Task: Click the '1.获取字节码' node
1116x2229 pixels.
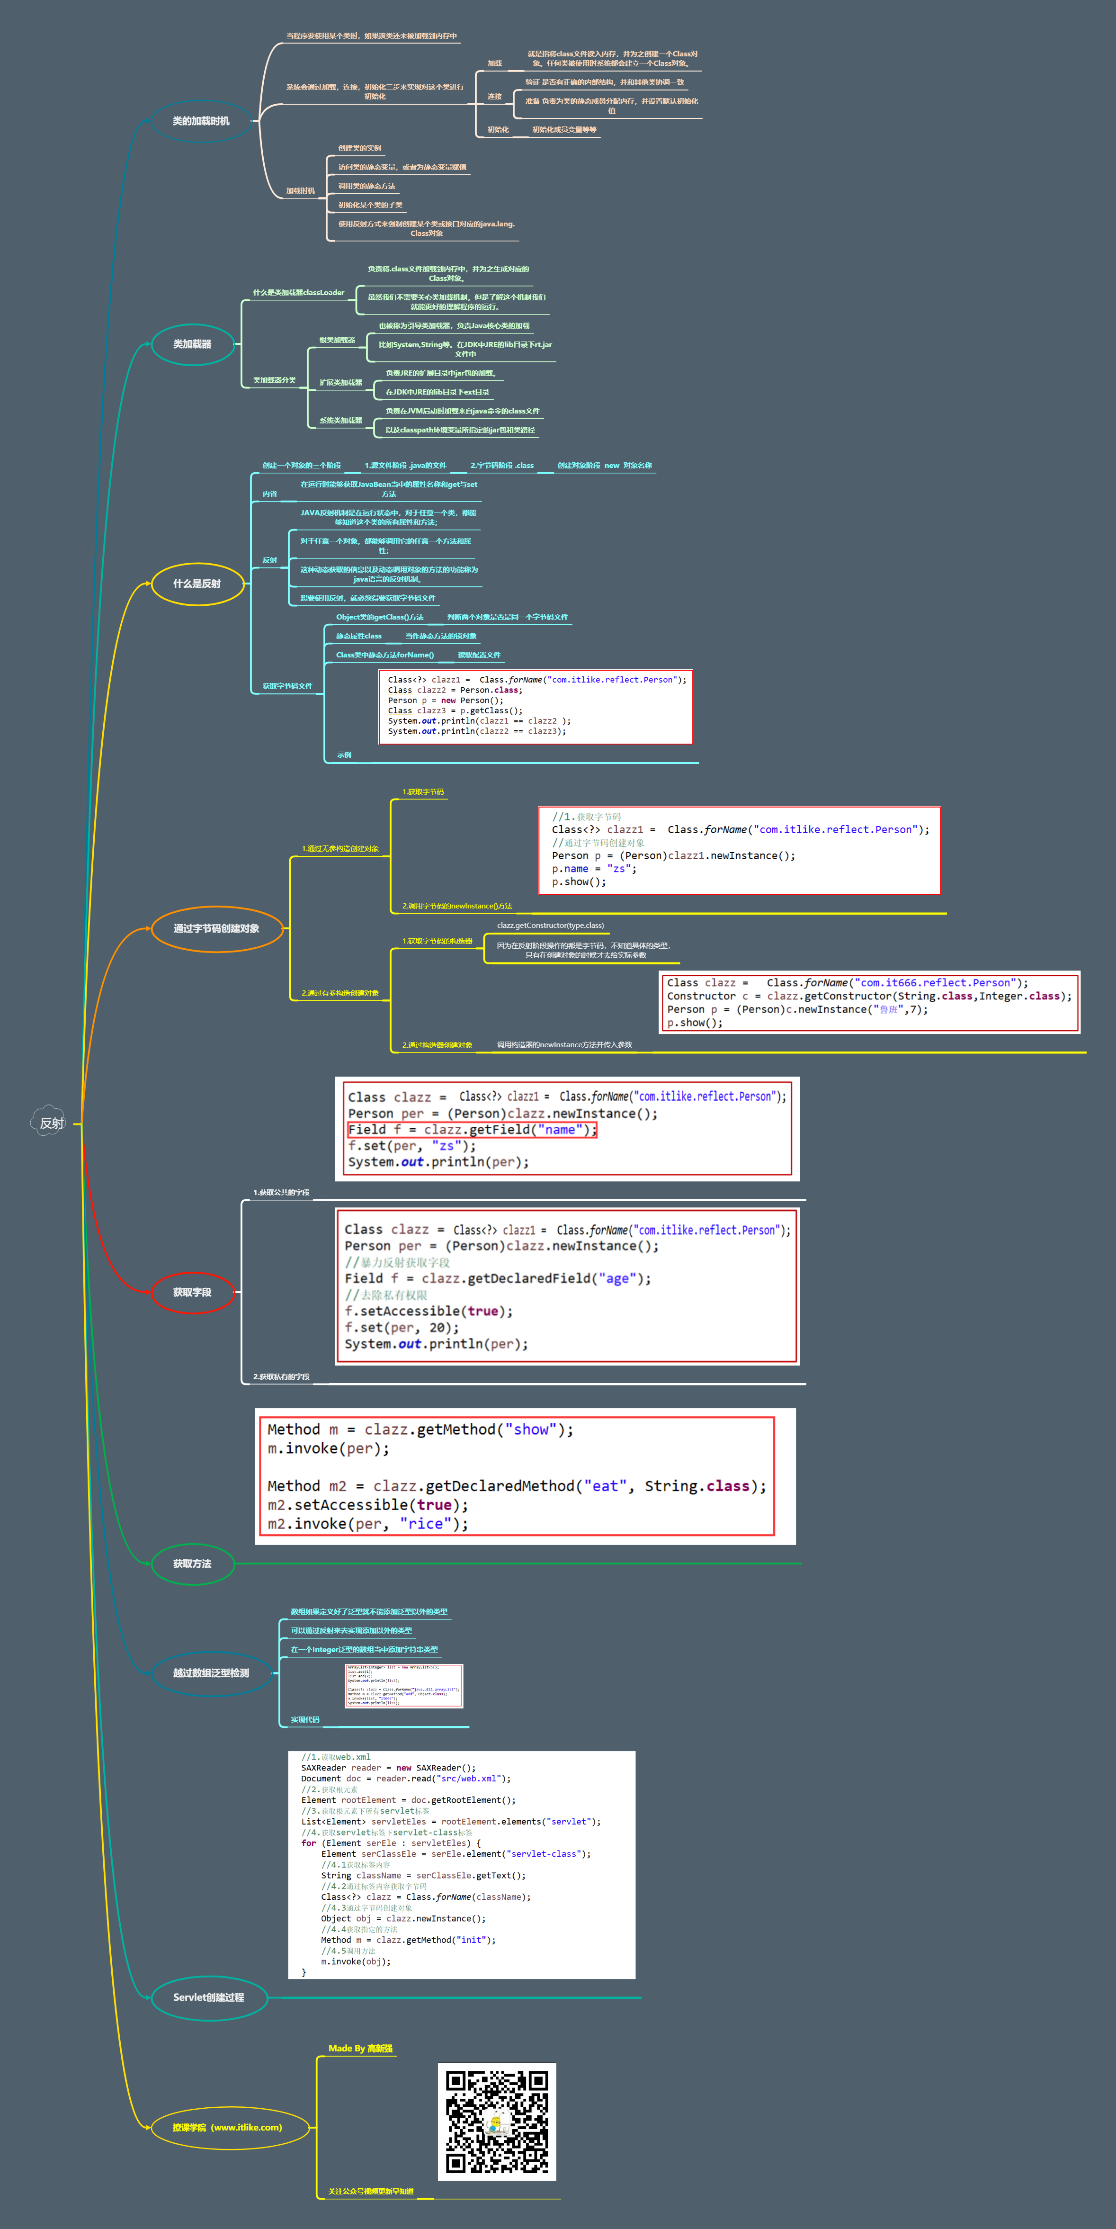Action: click(x=422, y=792)
